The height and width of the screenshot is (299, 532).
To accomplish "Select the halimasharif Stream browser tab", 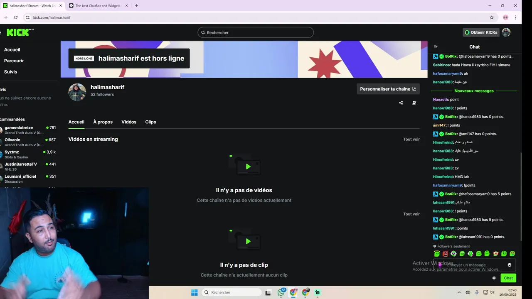I will [32, 5].
